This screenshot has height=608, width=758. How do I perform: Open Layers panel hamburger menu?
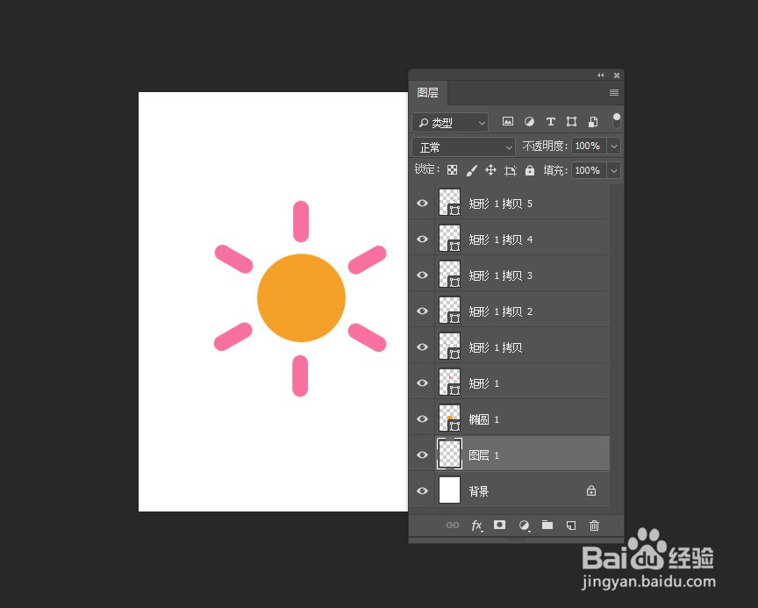pyautogui.click(x=614, y=92)
